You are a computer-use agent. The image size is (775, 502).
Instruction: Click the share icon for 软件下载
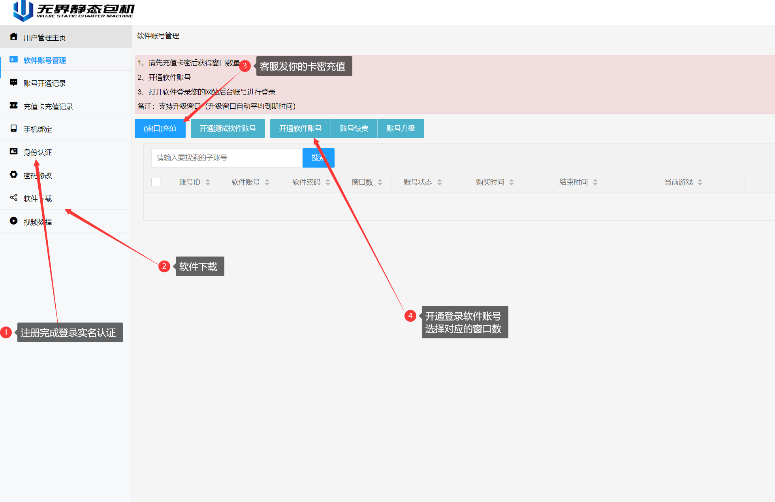(x=14, y=198)
